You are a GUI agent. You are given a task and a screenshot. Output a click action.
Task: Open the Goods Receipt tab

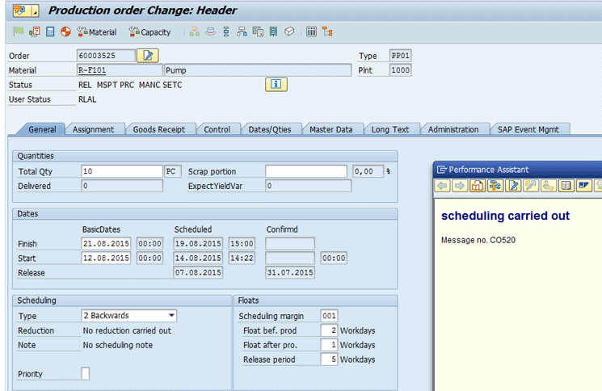[159, 129]
